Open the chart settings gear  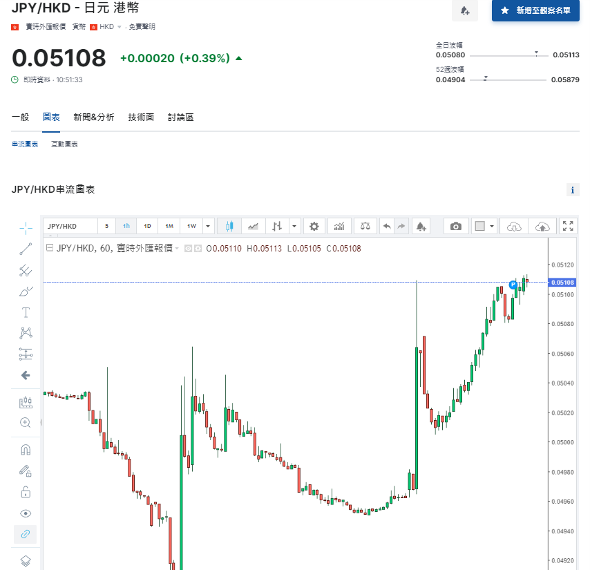tap(313, 226)
